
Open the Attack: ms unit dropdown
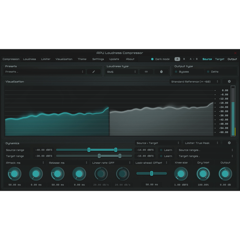(25, 163)
